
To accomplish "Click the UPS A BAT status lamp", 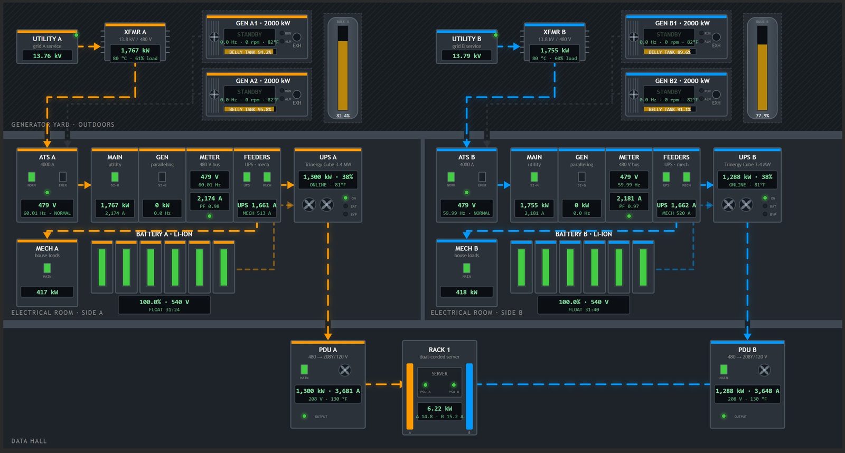I will 345,206.
